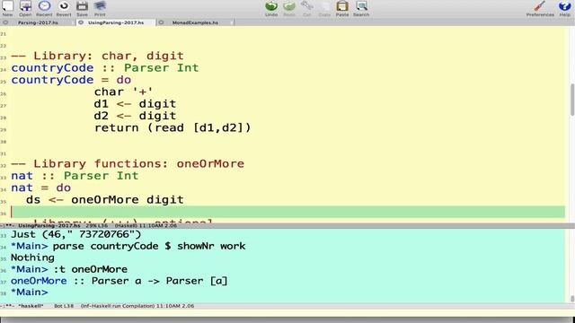Screen dimensions: 575x323
Task: Click '-- Library functions: oneOrMore' comment
Action: tap(128, 163)
